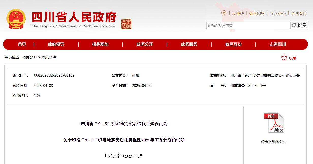Image resolution: width=313 pixels, height=164 pixels.
Task: Click the 四川省人民政府 title banner
Action: tap(74, 20)
